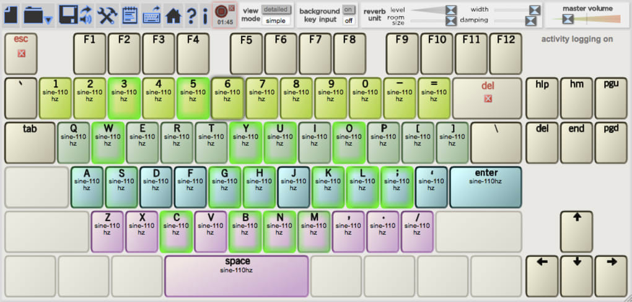Click the glowing number 3 key

124,98
